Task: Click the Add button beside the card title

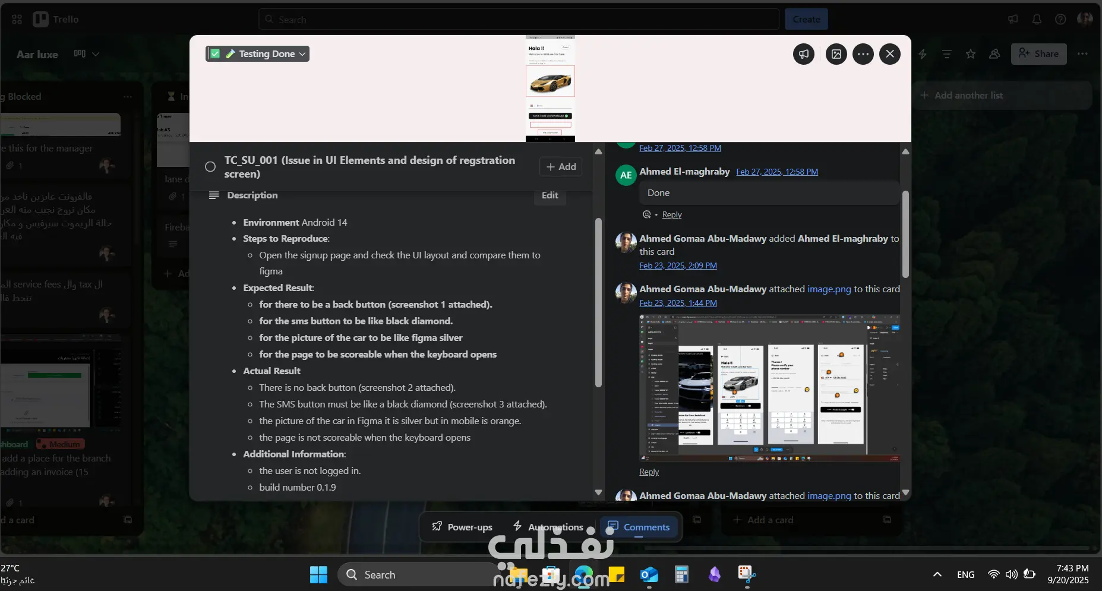Action: [x=561, y=167]
